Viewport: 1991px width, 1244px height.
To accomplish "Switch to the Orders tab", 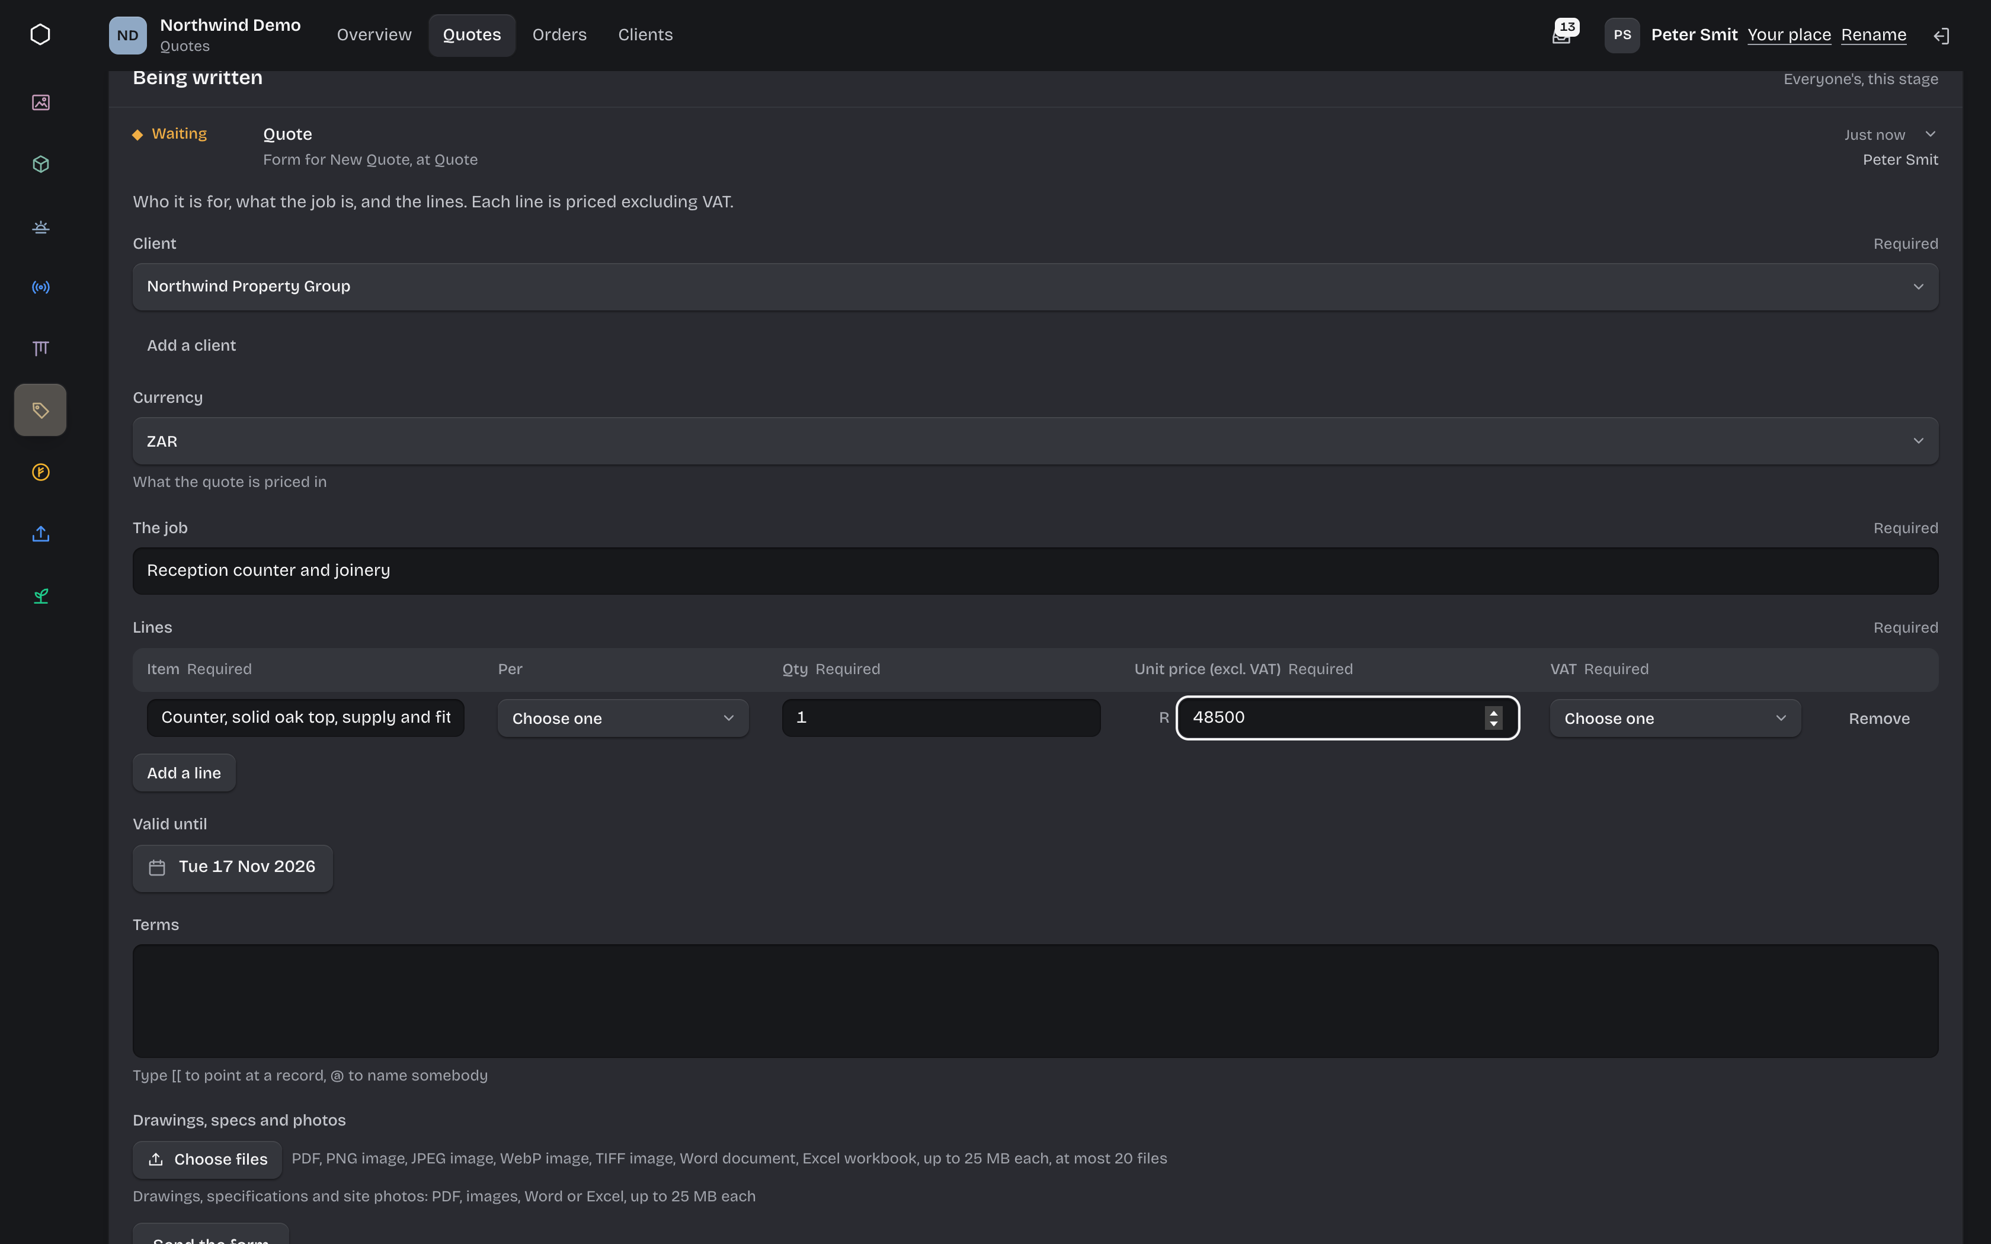I will [559, 34].
